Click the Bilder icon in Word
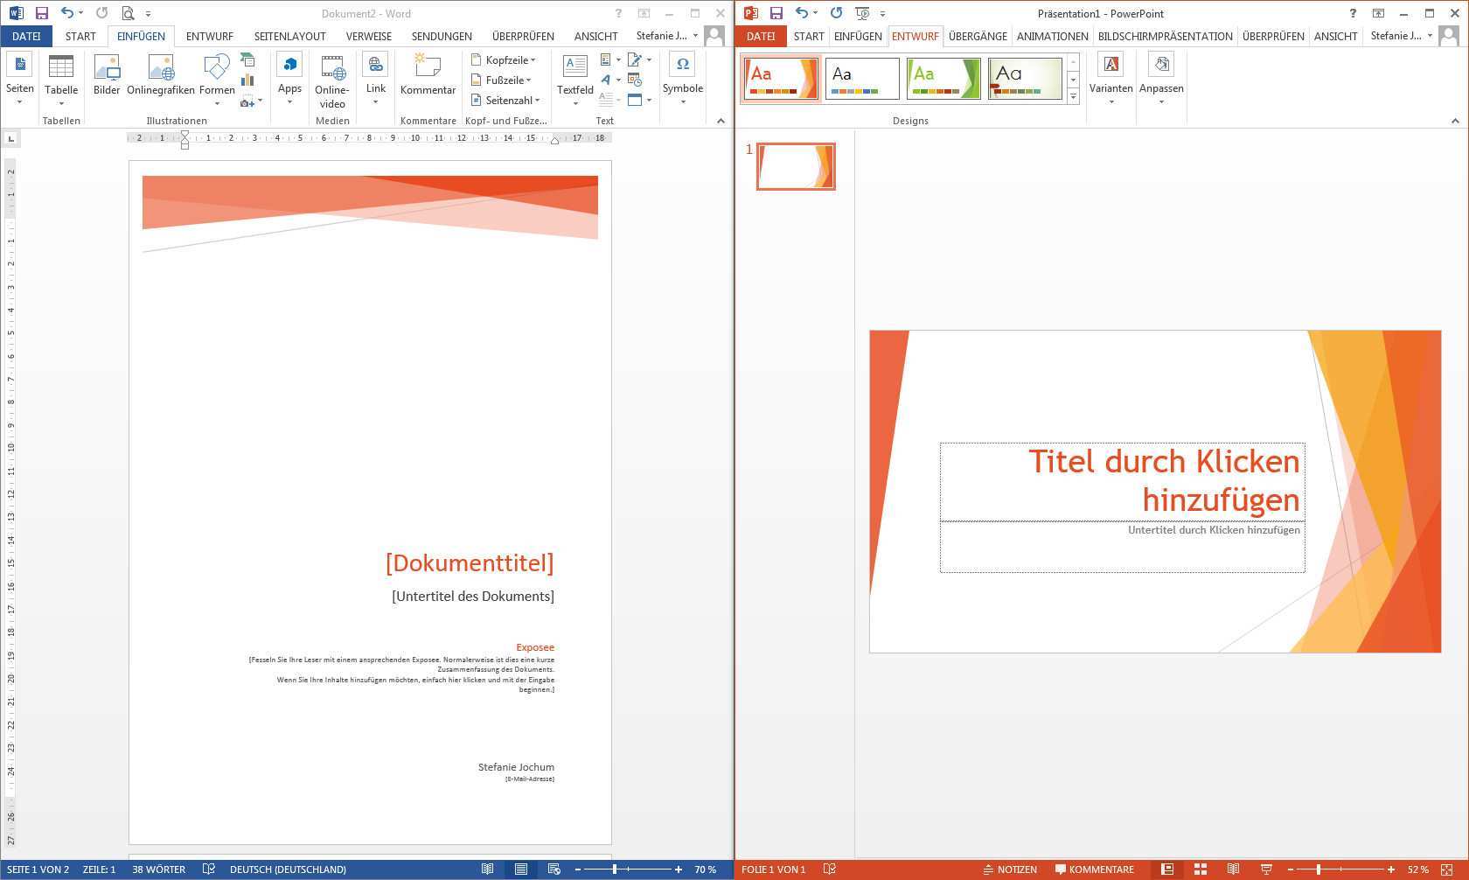The height and width of the screenshot is (880, 1469). 107,68
